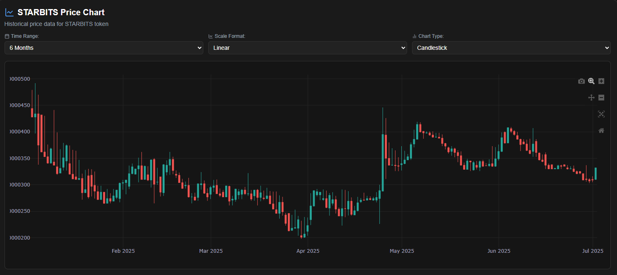Image resolution: width=617 pixels, height=275 pixels.
Task: Click the 'Scale Format:' label
Action: (230, 36)
